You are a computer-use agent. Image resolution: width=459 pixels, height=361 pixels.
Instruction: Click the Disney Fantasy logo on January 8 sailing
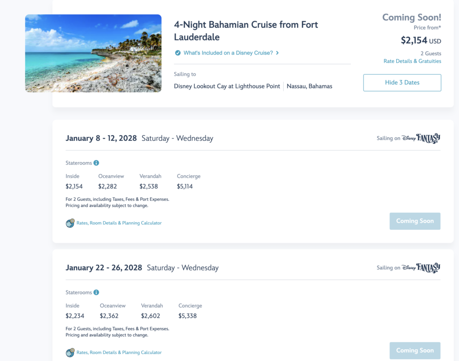coord(420,138)
